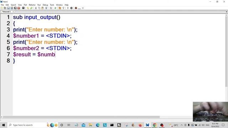Close the Unsaved 1 tab
This screenshot has width=228, height=128.
click(x=13, y=12)
